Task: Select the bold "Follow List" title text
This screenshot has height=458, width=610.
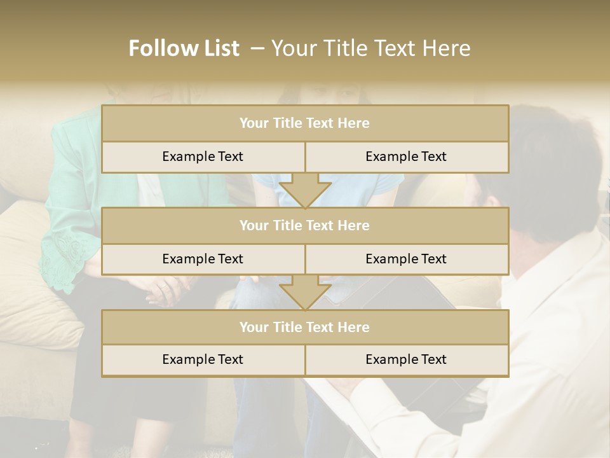Action: (x=184, y=48)
